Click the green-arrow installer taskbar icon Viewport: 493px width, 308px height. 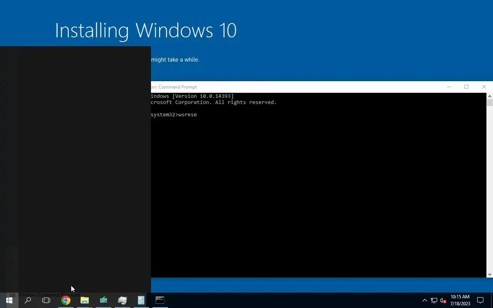point(104,300)
